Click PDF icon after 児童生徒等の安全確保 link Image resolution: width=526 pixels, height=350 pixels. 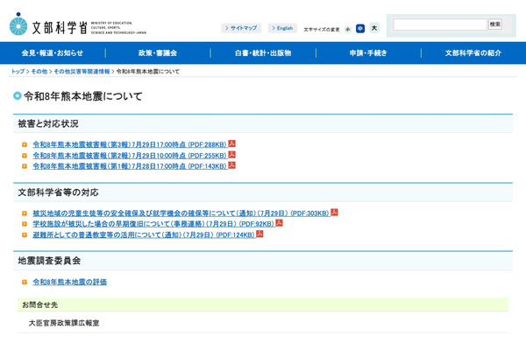(334, 212)
